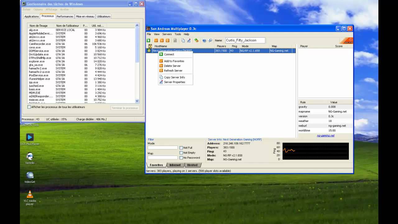Open DivX Plus Player desktop icon
This screenshot has height=224, width=398.
[x=30, y=139]
